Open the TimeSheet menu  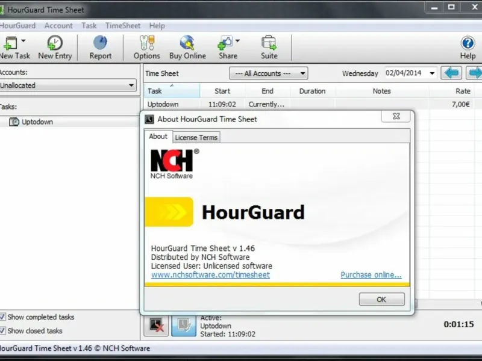pos(123,26)
